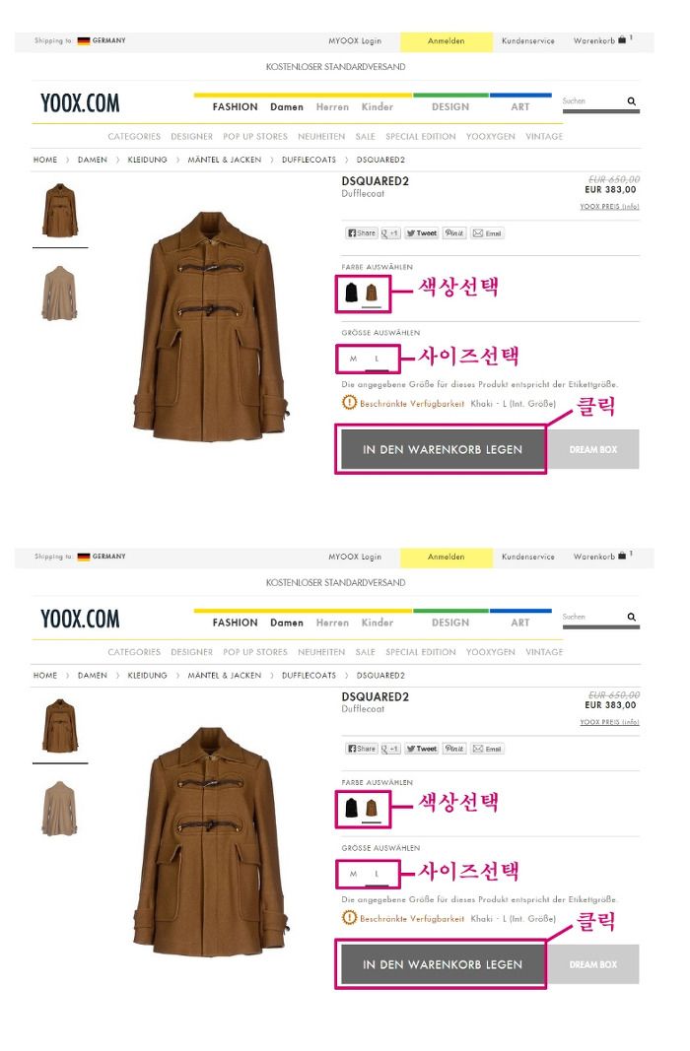Open the DESIGNER menu in the lower page copy
This screenshot has width=690, height=1051.
(x=192, y=651)
